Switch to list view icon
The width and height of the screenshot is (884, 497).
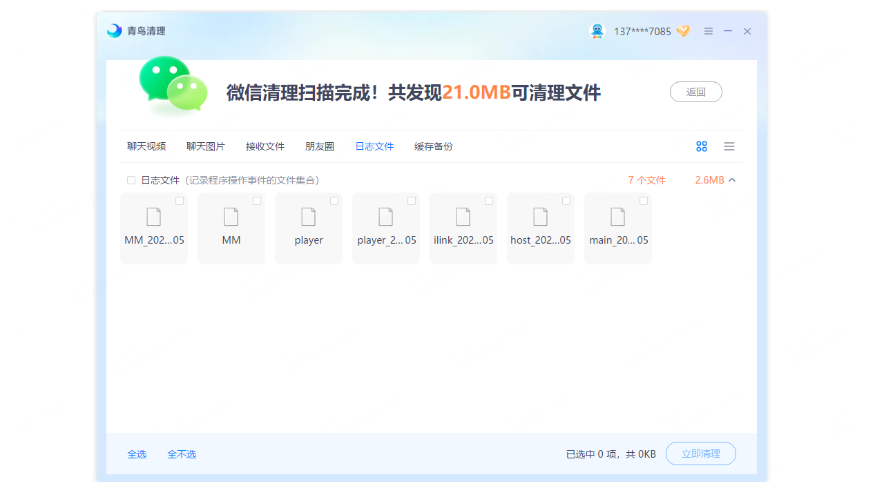[729, 146]
